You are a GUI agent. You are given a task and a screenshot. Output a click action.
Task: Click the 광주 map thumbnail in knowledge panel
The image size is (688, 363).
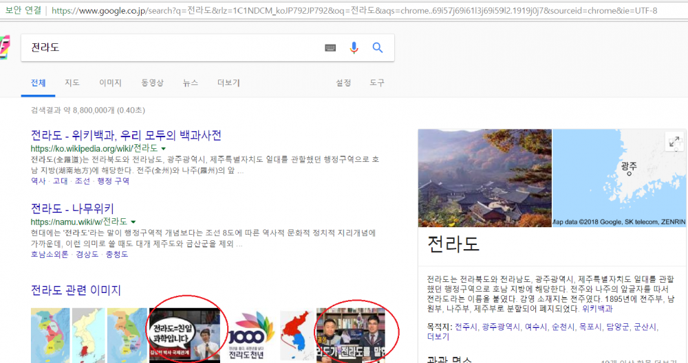point(619,178)
